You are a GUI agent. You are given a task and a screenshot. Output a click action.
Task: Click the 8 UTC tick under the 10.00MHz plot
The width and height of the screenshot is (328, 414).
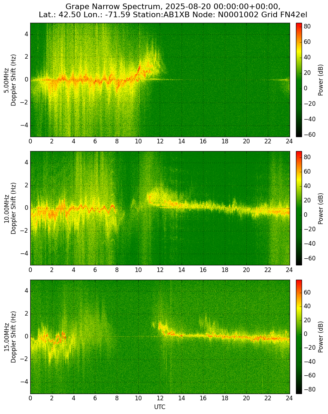(x=117, y=270)
